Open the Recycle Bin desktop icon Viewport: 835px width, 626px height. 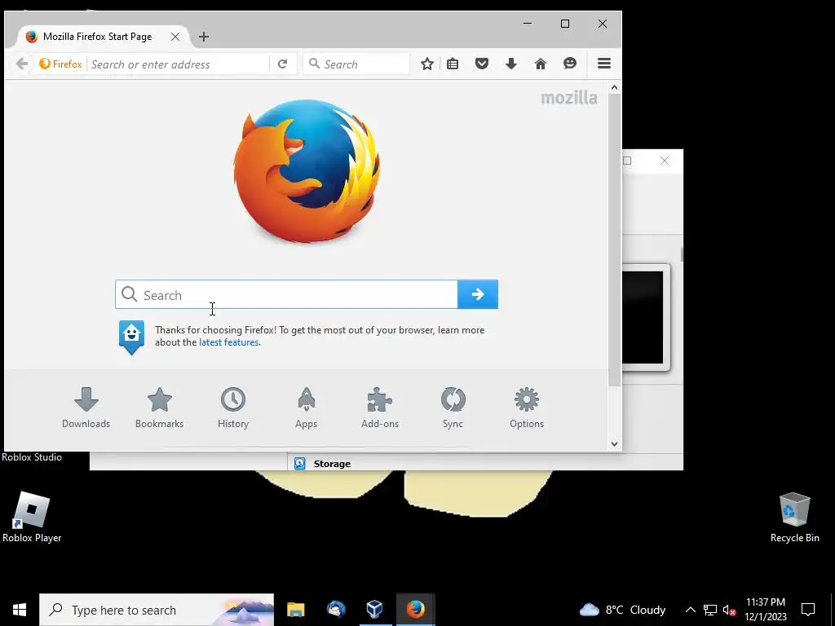[794, 518]
